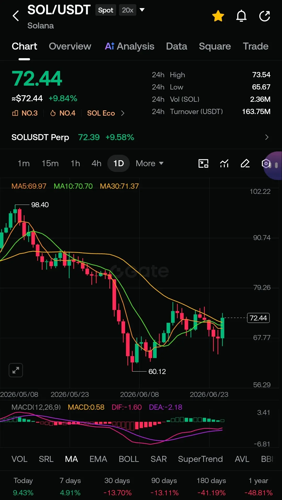
Task: Toggle the yellow favorite star
Action: (218, 16)
